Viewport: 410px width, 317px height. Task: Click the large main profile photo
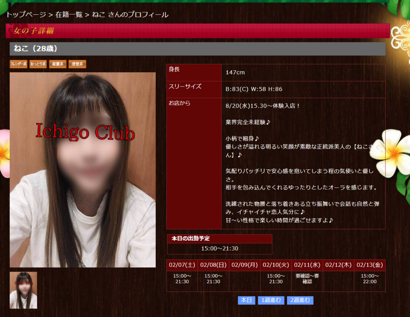point(82,170)
